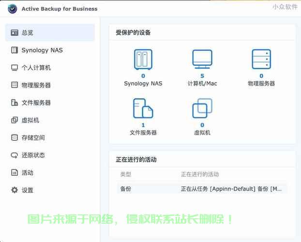Click the 物理服务器 label in protected devices

click(261, 84)
